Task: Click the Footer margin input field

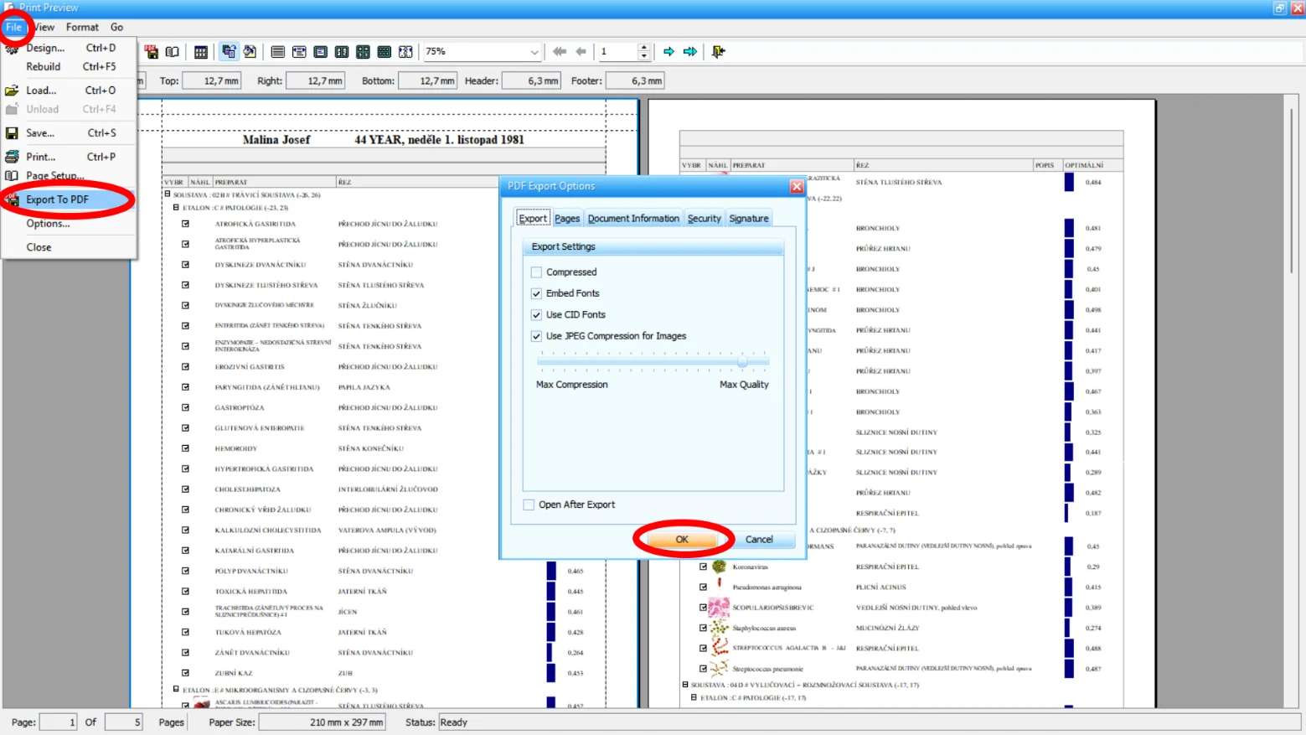Action: pos(635,81)
